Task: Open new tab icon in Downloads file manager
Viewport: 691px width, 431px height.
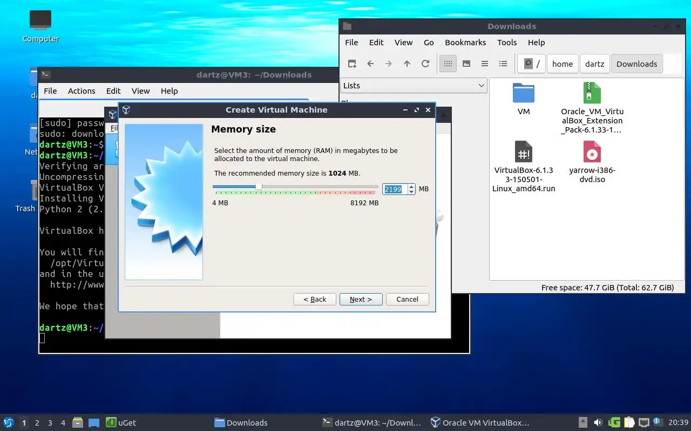Action: point(352,64)
